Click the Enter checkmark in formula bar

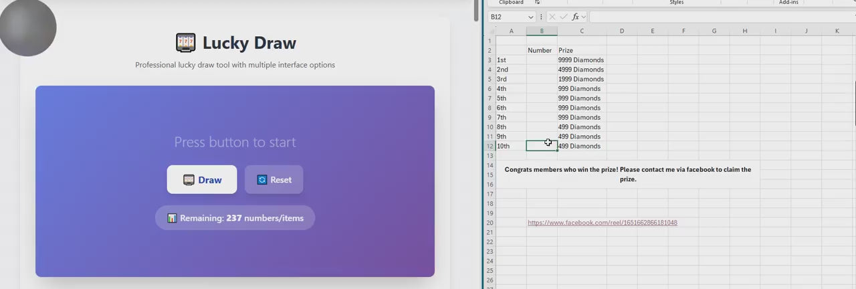point(564,17)
